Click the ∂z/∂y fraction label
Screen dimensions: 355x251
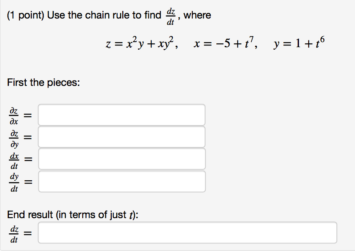(13, 136)
